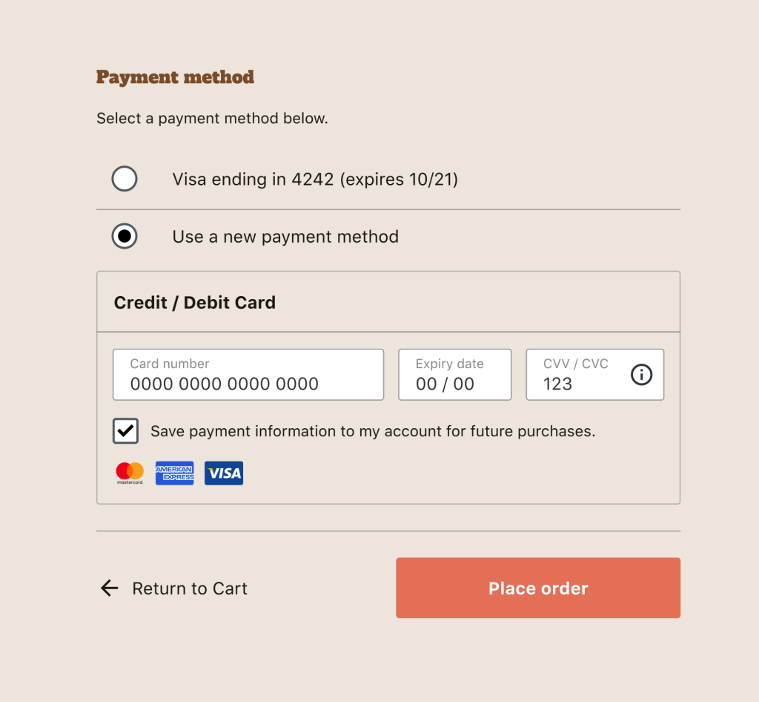759x702 pixels.
Task: Click the Return to Cart link
Action: point(189,588)
